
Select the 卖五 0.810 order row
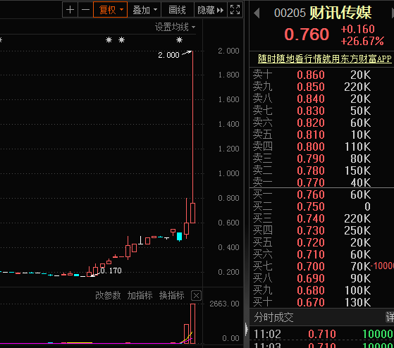coord(321,135)
